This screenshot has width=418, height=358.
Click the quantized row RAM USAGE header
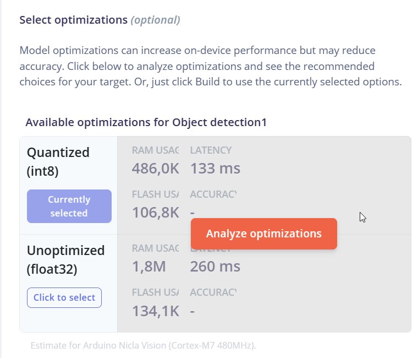[x=155, y=150]
